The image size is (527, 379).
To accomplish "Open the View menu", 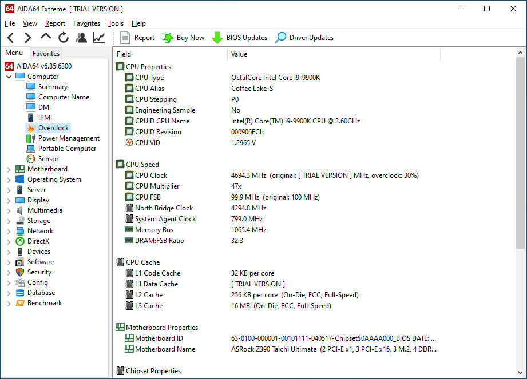I will [30, 23].
